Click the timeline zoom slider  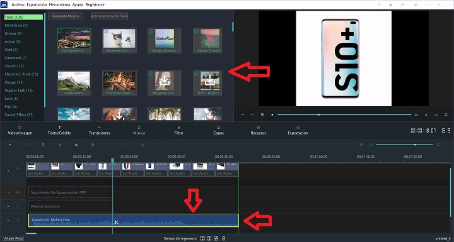[x=404, y=145]
